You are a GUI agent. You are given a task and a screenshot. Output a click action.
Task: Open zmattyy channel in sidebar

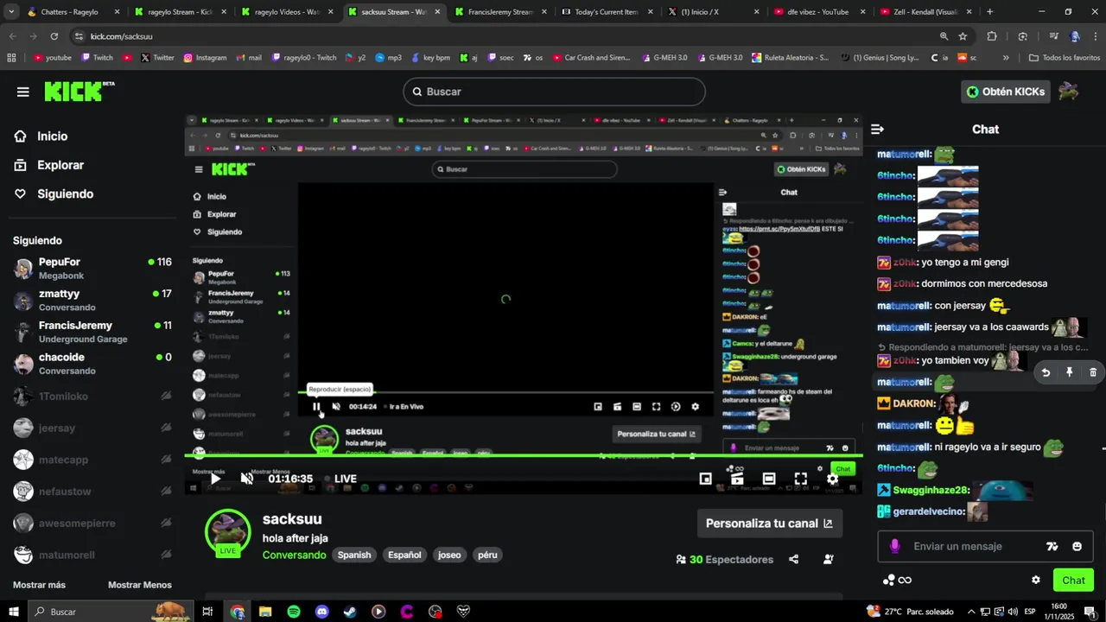[92, 300]
